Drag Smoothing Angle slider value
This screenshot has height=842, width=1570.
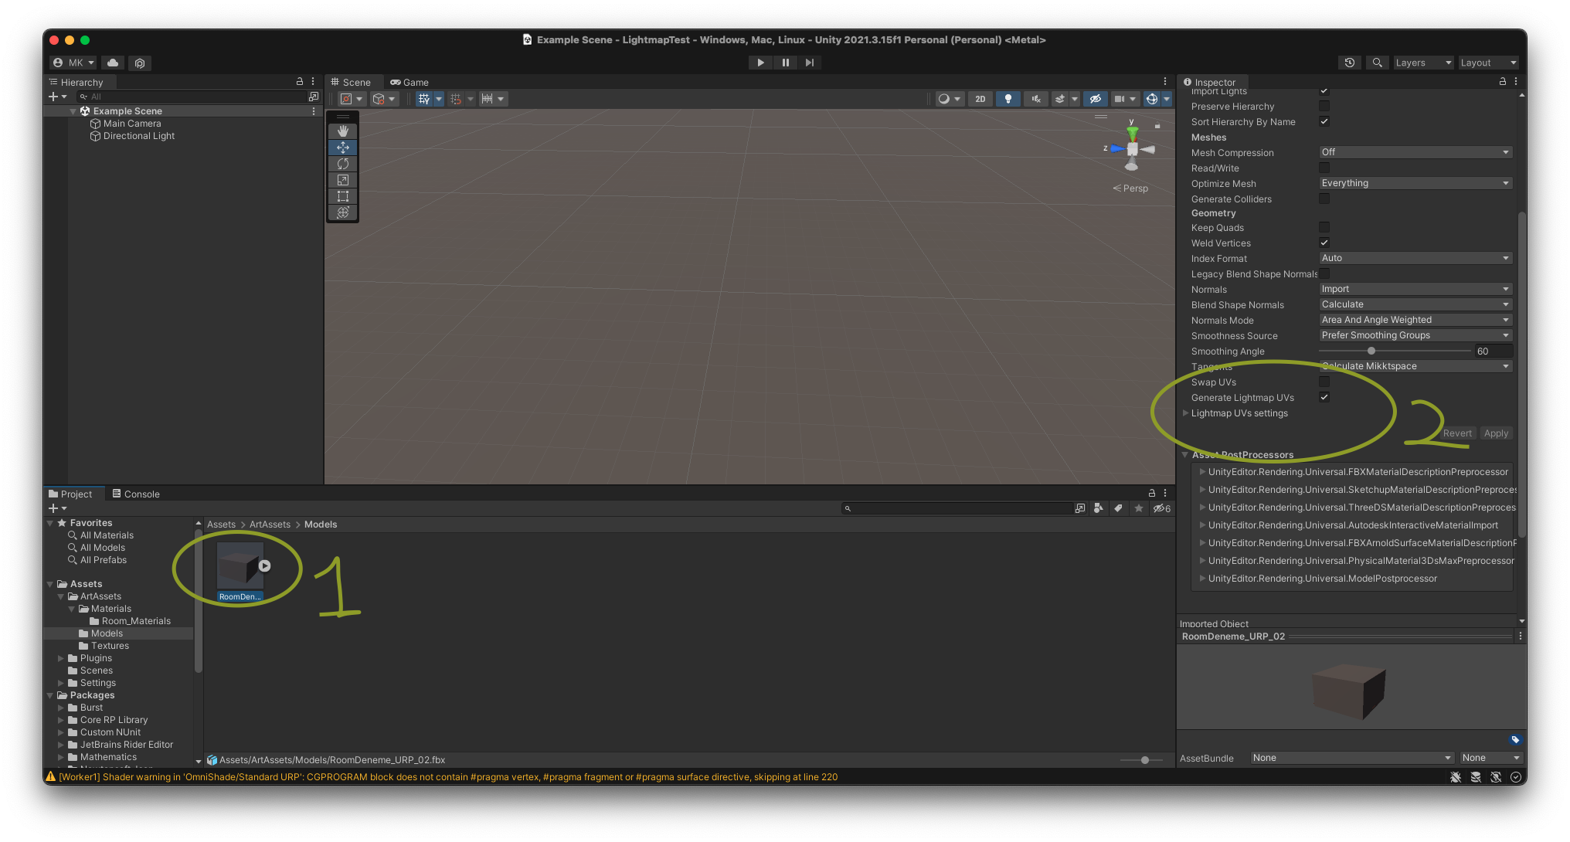click(x=1371, y=350)
